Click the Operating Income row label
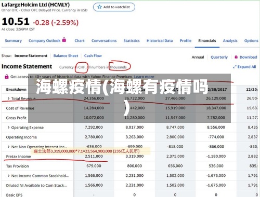Screen dimensions: 260x197 tap(21, 137)
